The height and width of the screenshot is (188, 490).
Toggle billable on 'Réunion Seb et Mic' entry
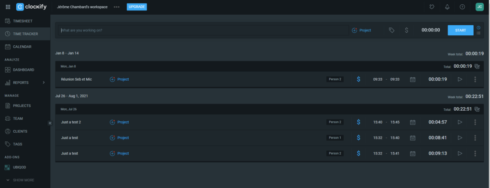(x=358, y=79)
